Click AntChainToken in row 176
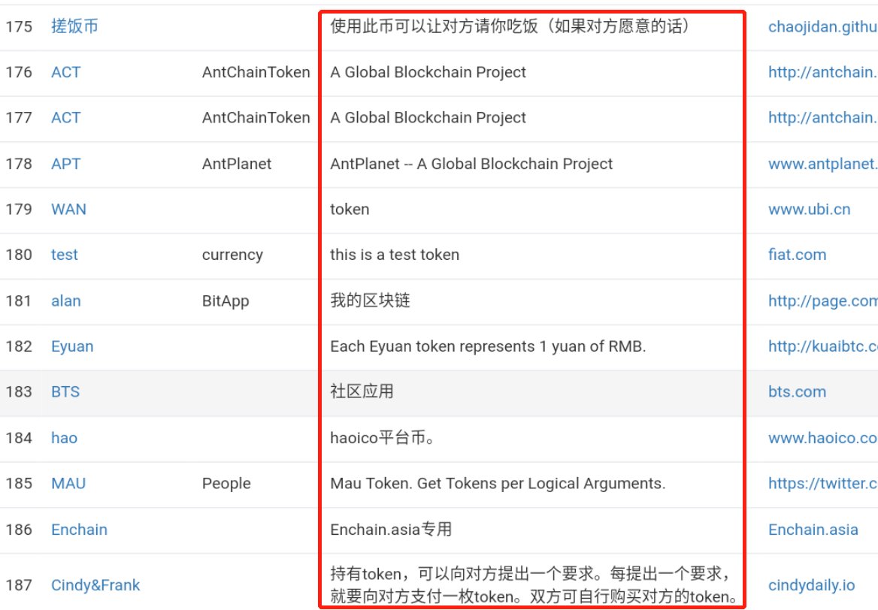 [256, 72]
